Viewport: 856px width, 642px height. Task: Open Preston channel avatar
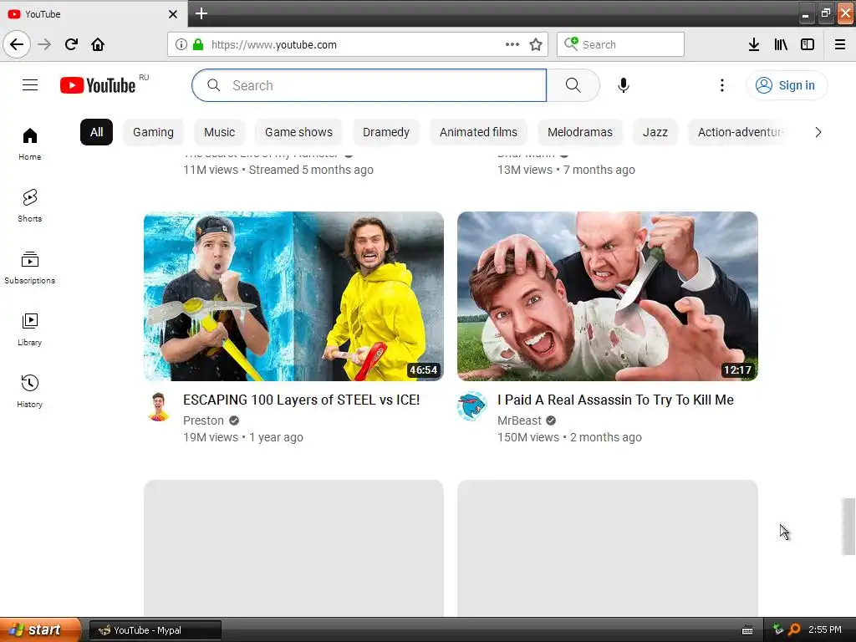(x=159, y=406)
